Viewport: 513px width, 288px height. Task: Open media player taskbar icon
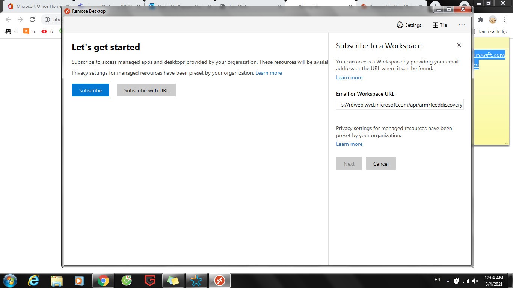click(x=79, y=280)
